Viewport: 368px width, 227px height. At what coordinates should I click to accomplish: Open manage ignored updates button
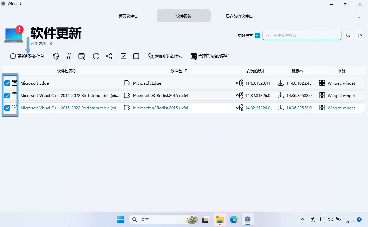(210, 56)
